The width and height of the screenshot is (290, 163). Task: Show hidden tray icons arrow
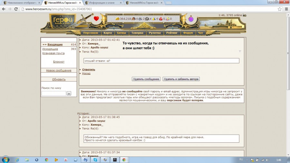[247, 160]
